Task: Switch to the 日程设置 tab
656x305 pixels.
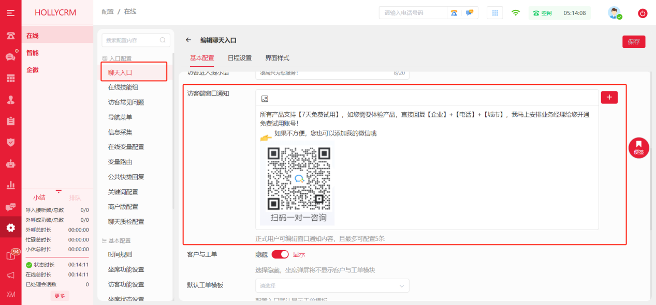Action: click(240, 58)
